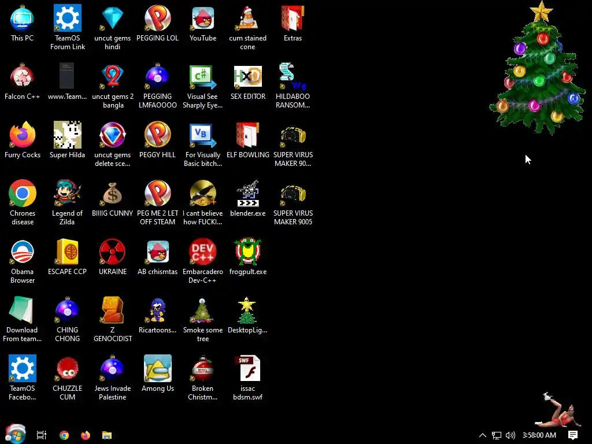Screen dimensions: 592x444
Task: Open the blender.exe icon
Action: pyautogui.click(x=247, y=199)
